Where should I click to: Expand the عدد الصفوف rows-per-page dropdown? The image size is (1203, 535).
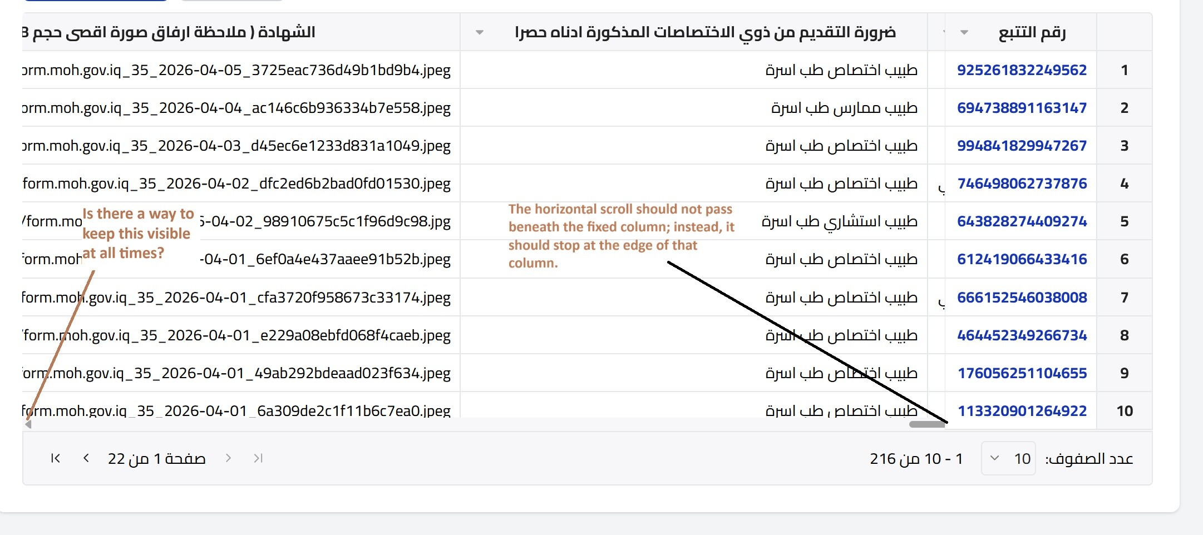click(x=1008, y=459)
